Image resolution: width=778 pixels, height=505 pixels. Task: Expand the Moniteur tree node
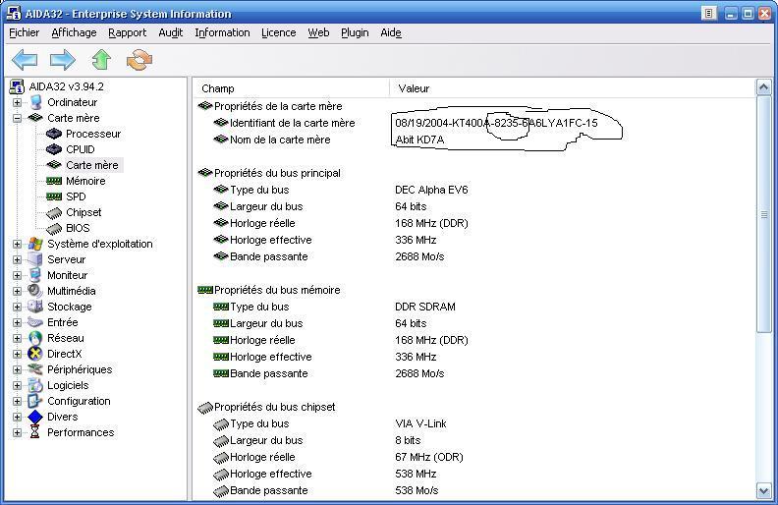click(17, 275)
